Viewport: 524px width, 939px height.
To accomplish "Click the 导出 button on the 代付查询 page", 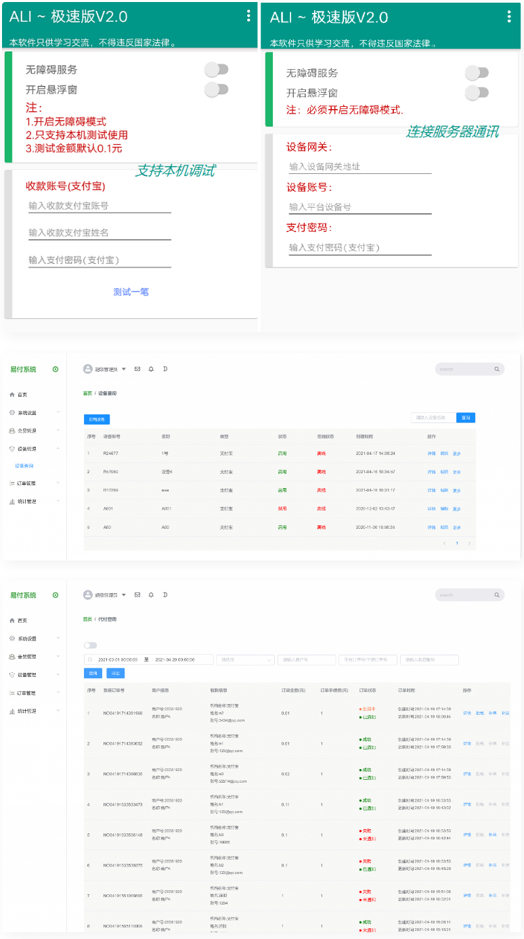I will coord(116,673).
